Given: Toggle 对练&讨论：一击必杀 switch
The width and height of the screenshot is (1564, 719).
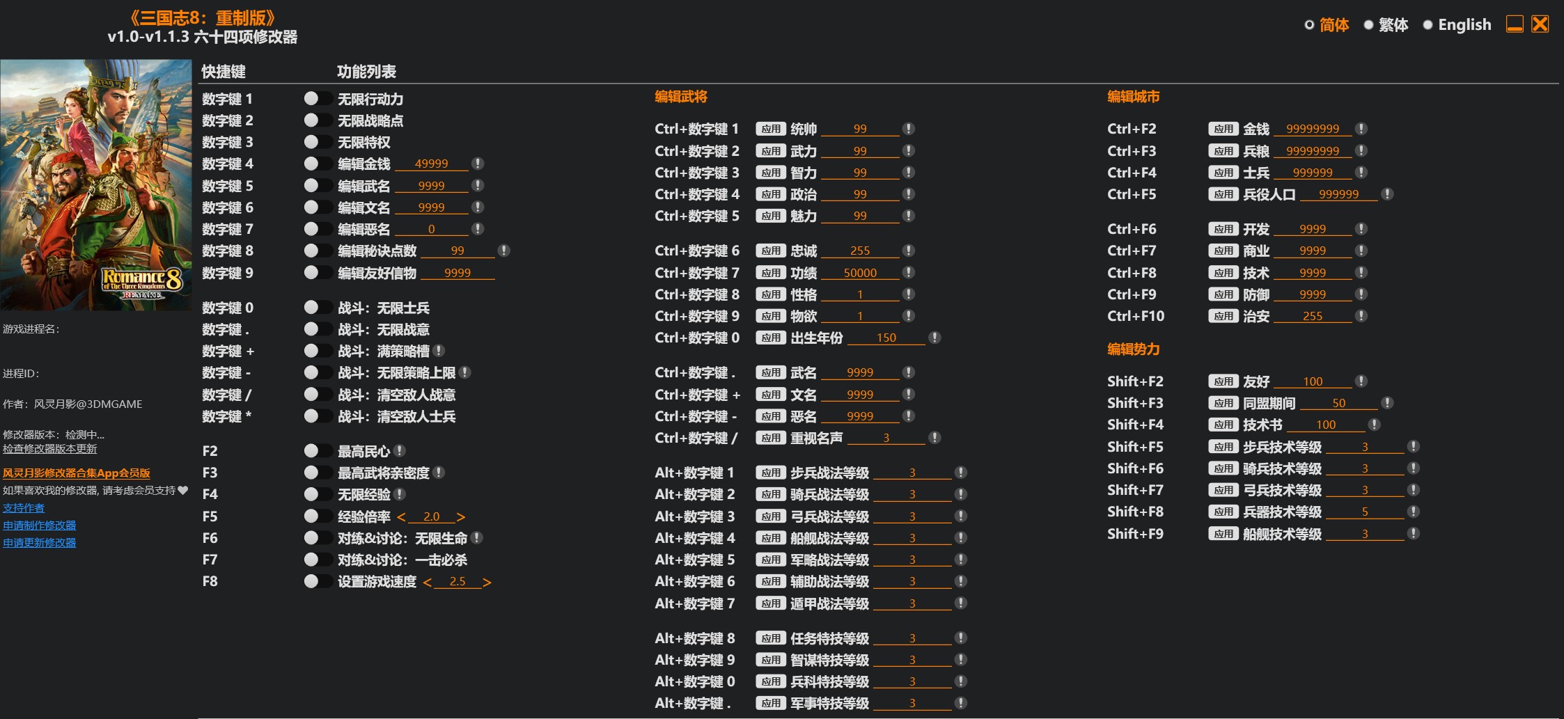Looking at the screenshot, I should (318, 560).
